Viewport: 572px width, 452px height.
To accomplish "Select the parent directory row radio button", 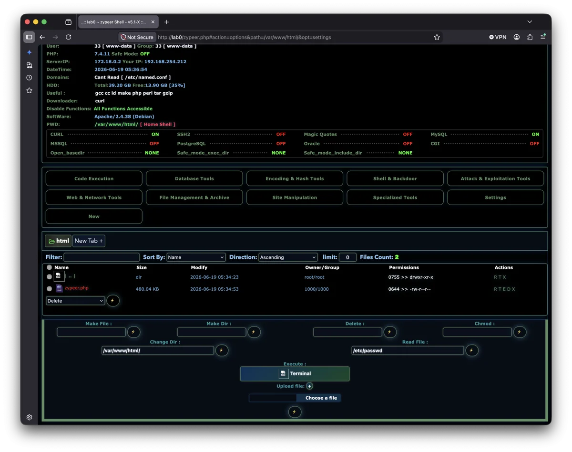I will 49,276.
